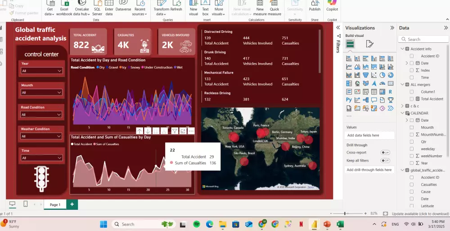This screenshot has height=231, width=450.
Task: Open the Page 1 tab
Action: point(55,204)
